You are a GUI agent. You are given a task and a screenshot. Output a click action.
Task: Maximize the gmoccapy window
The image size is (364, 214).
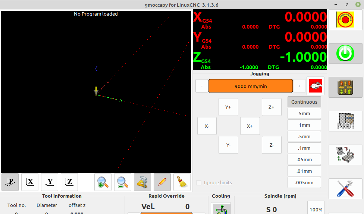[347, 4]
